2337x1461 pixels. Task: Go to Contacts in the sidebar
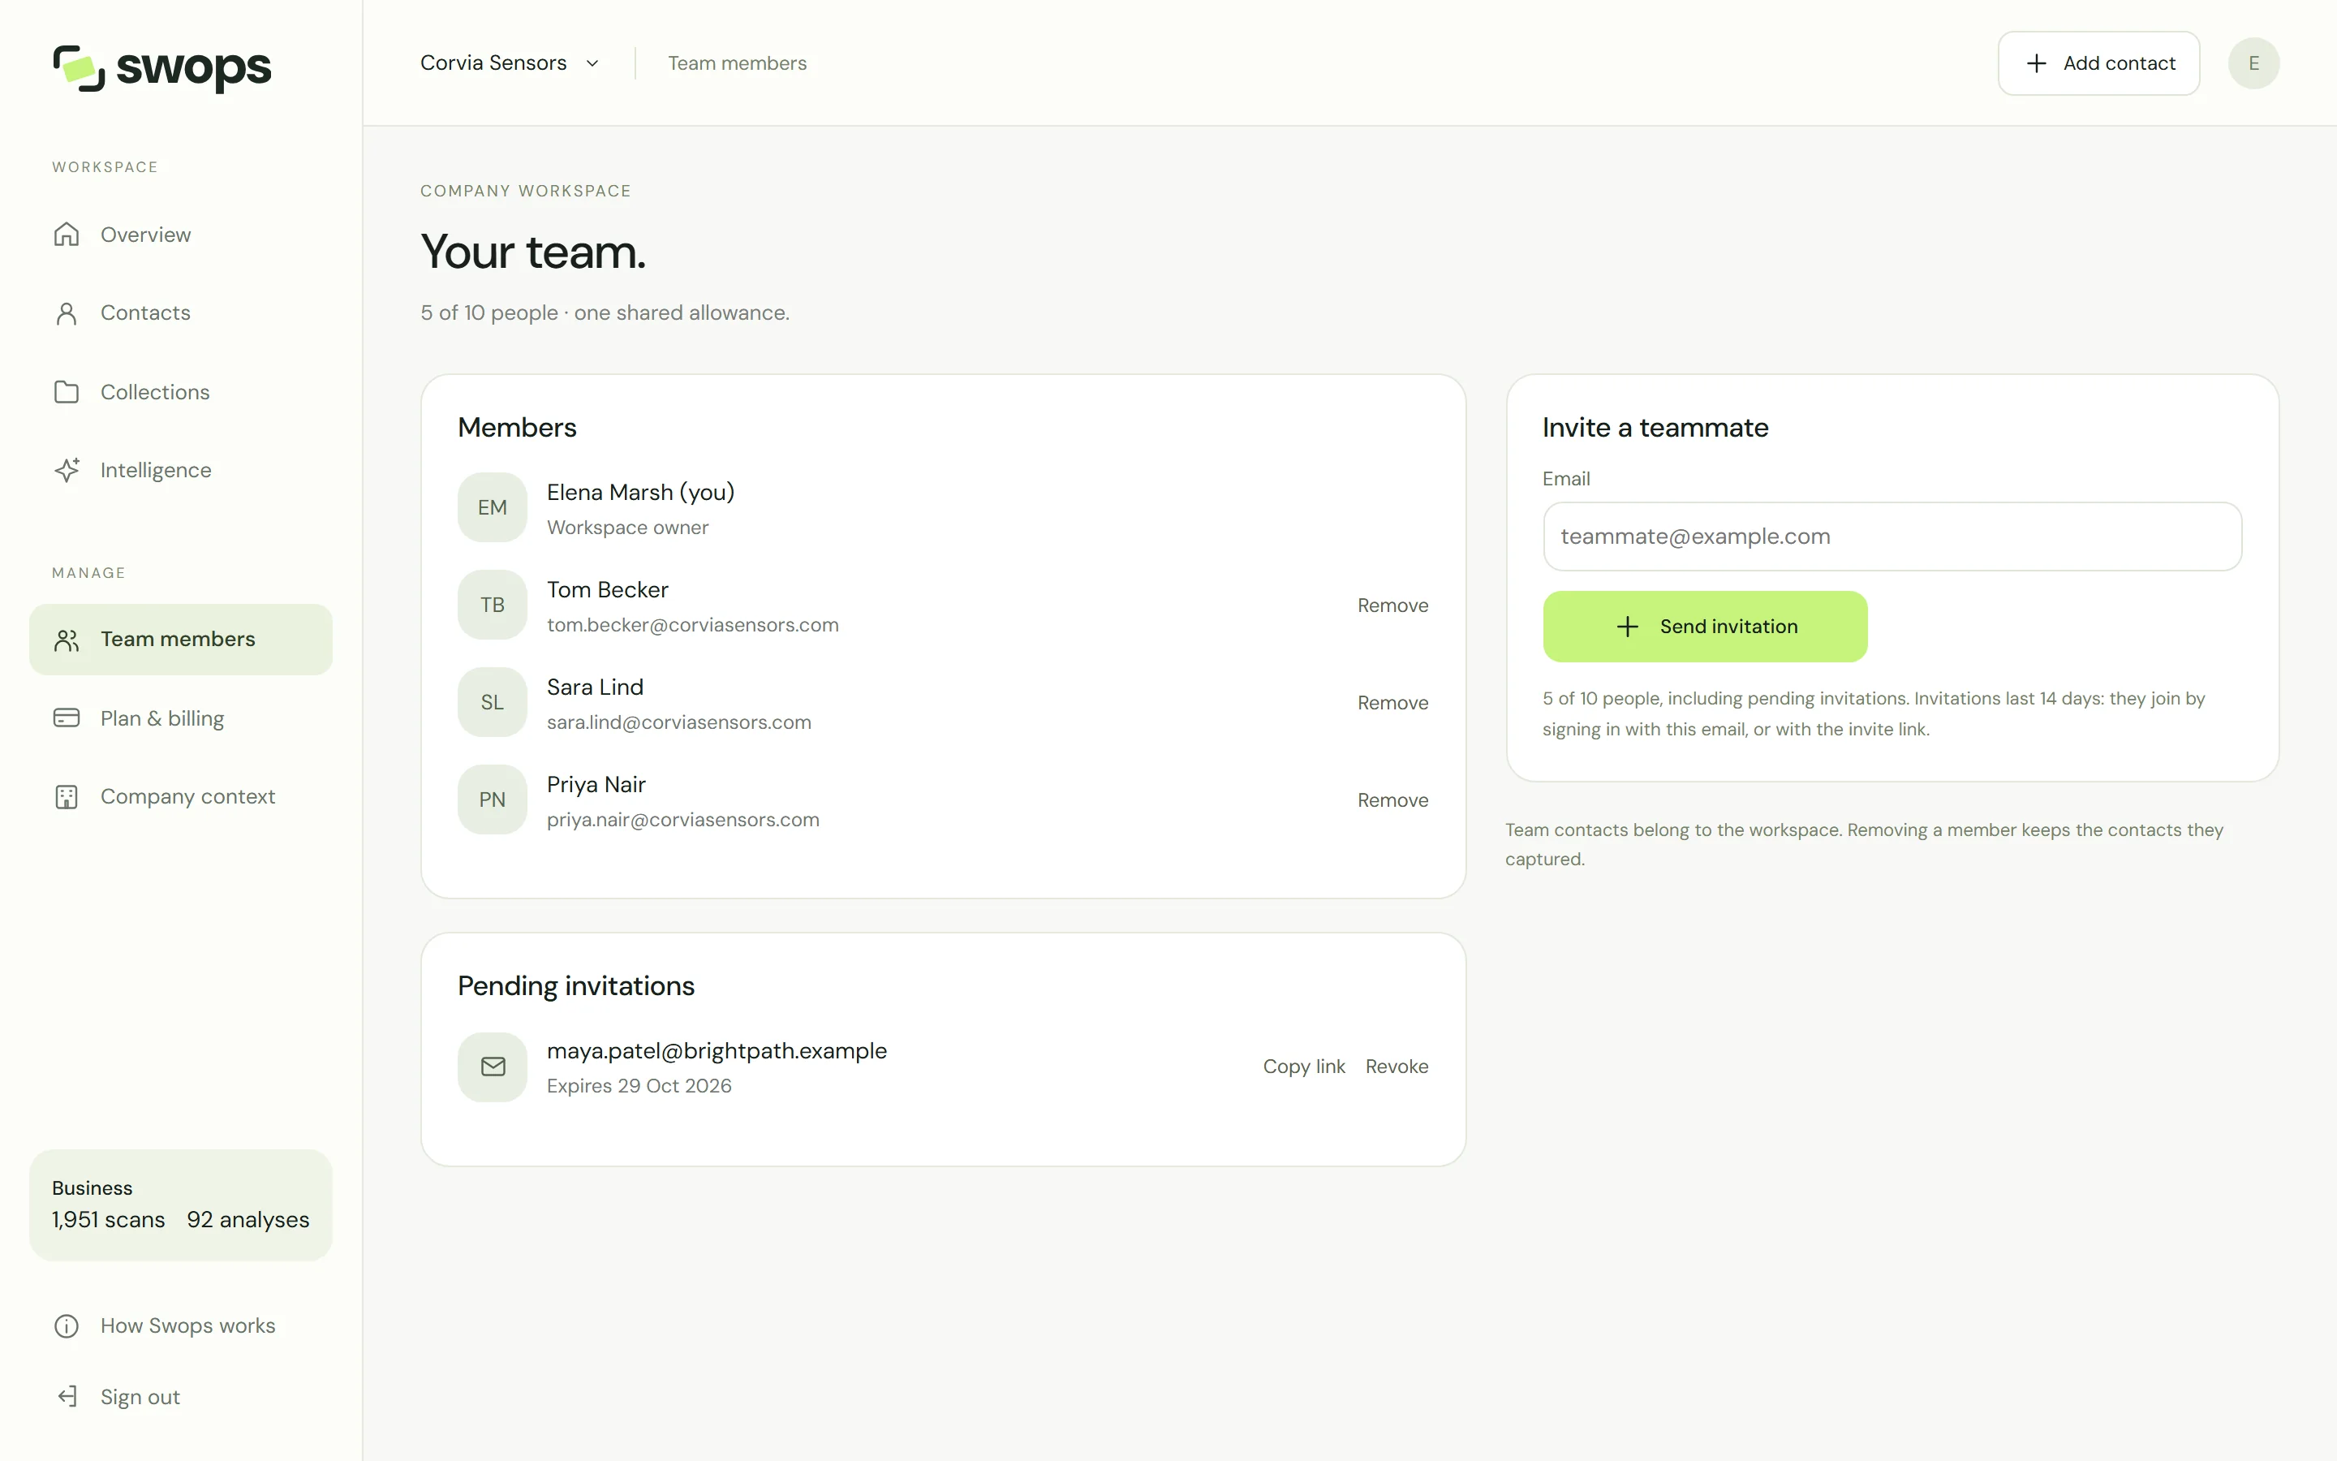coord(181,313)
